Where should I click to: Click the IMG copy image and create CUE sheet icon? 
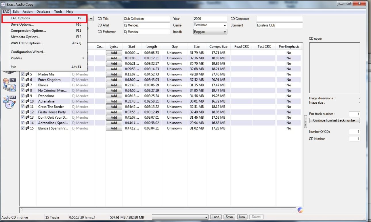[9, 84]
